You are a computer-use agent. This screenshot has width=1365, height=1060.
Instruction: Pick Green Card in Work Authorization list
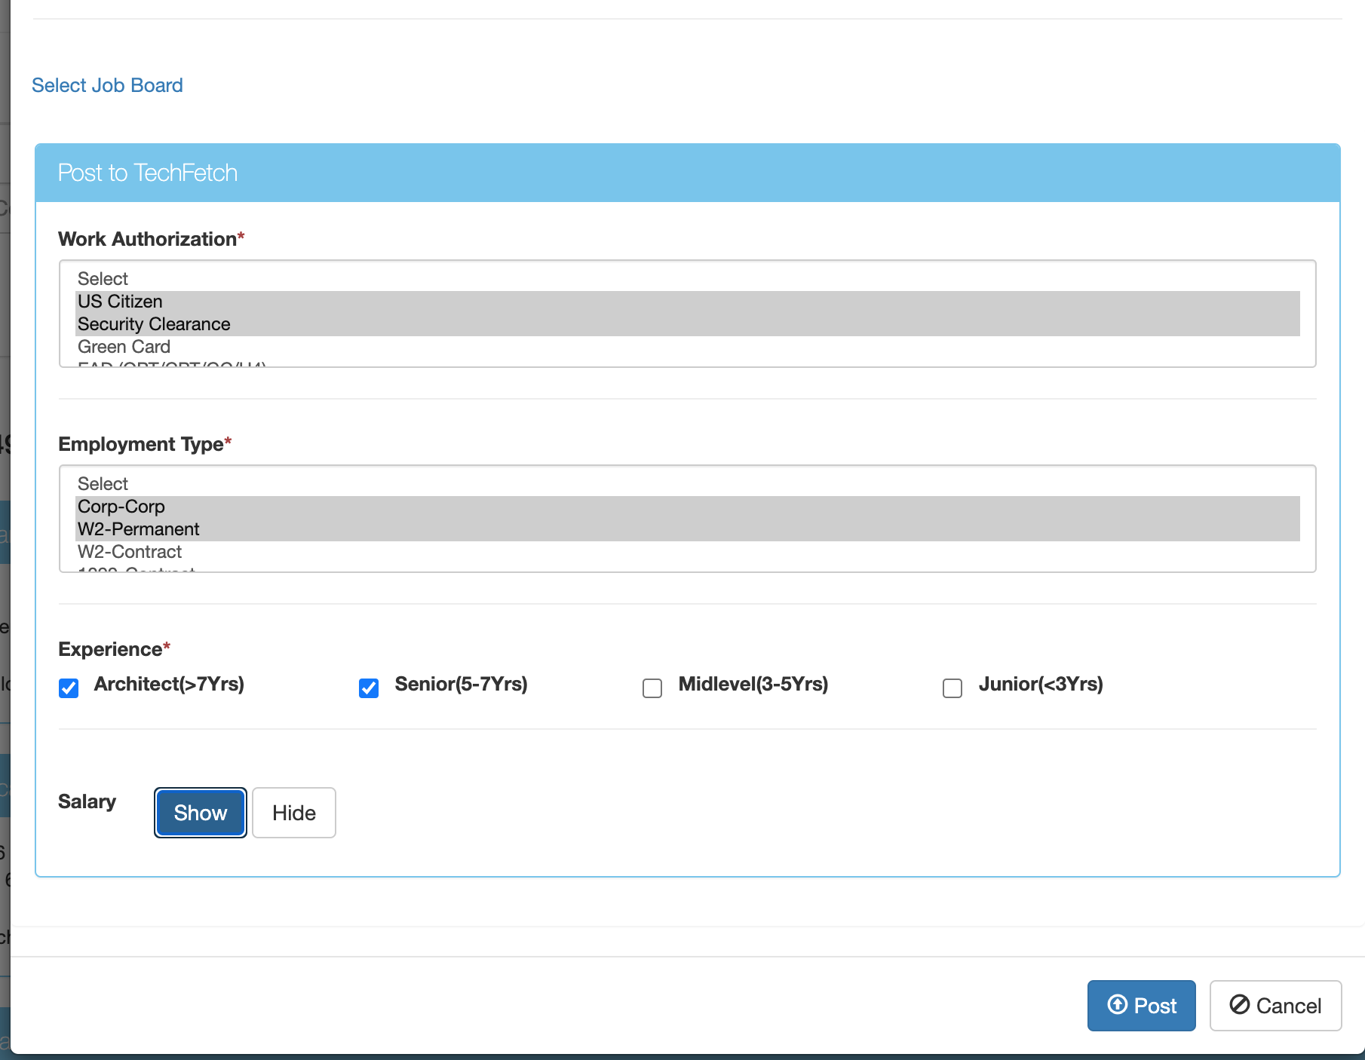pos(688,347)
